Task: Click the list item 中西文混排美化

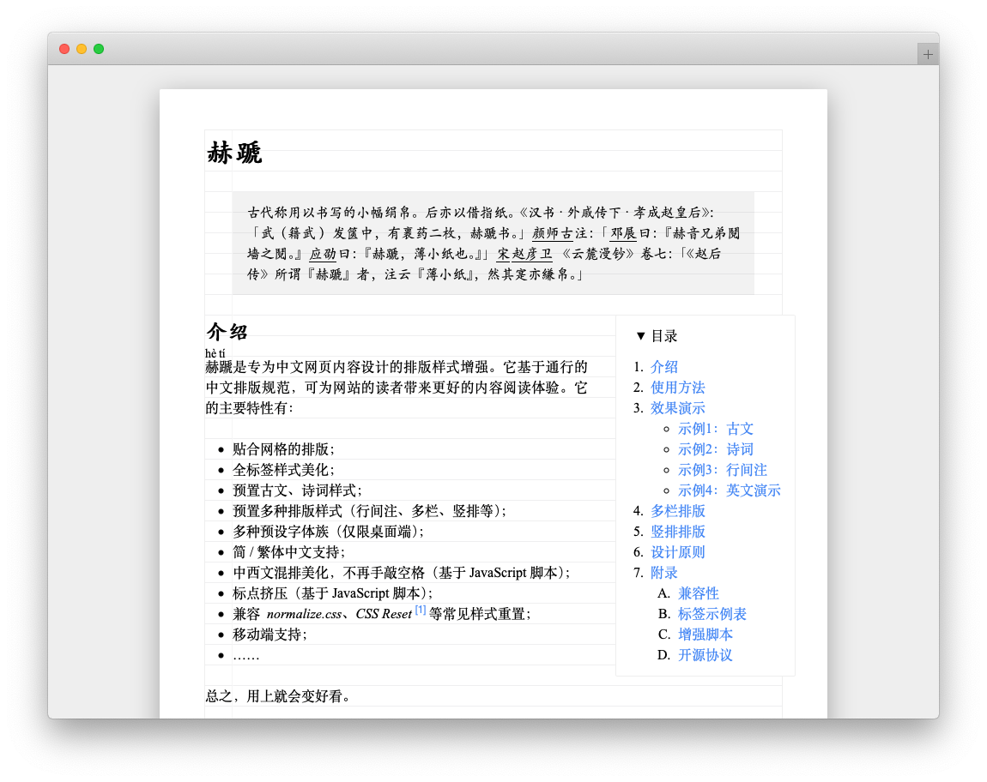Action: 401,573
